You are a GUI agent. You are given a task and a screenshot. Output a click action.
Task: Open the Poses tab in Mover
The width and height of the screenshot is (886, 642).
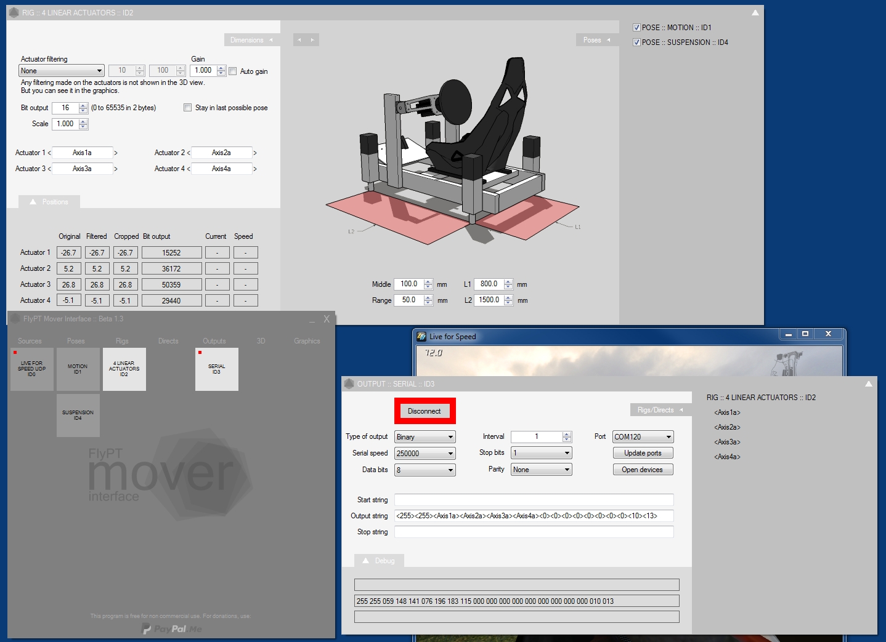pos(76,341)
